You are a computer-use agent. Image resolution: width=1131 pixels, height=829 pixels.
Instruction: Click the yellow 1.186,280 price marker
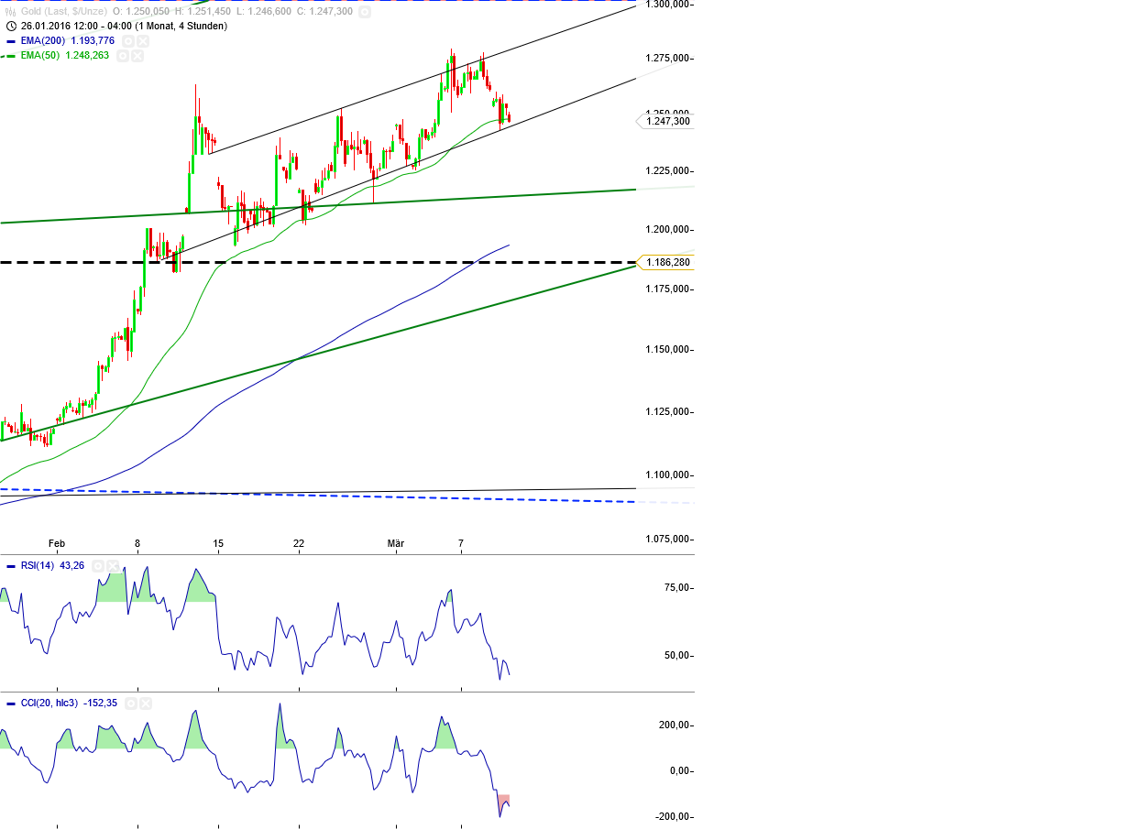(x=667, y=263)
